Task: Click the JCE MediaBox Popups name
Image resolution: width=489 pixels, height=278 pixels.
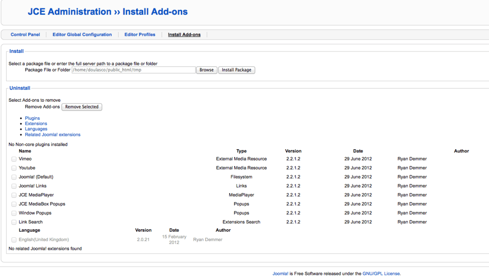Action: [x=42, y=204]
